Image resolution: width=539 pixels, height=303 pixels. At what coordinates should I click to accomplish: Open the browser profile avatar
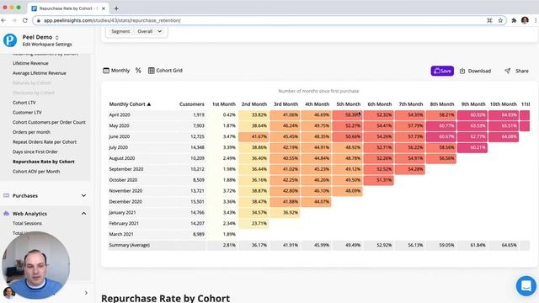525,20
